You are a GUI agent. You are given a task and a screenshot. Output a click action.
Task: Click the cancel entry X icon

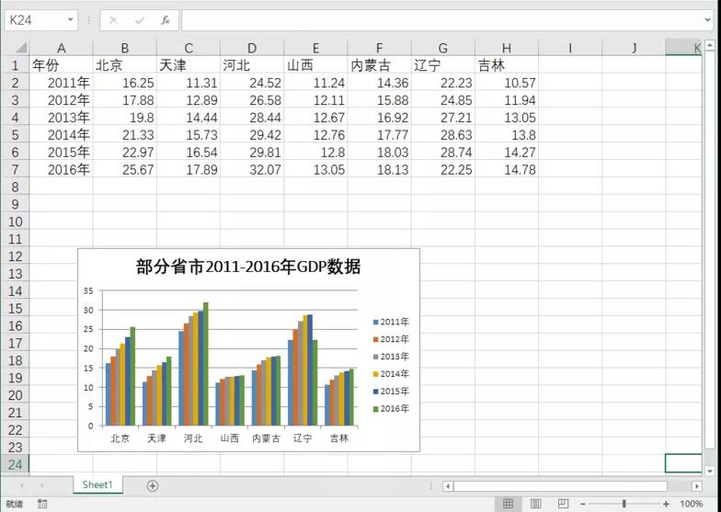[x=114, y=20]
